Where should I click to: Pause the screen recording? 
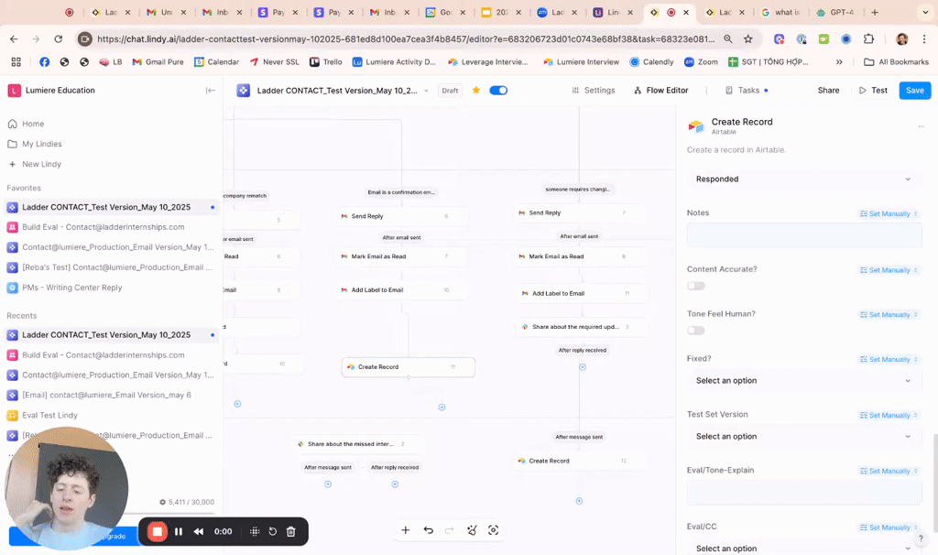pos(179,531)
